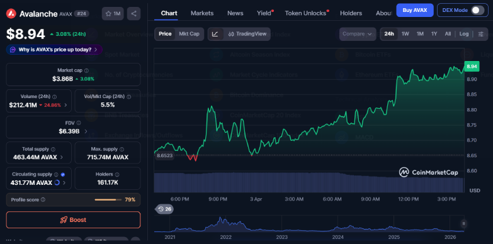Click the 8.94 current price label

472,67
